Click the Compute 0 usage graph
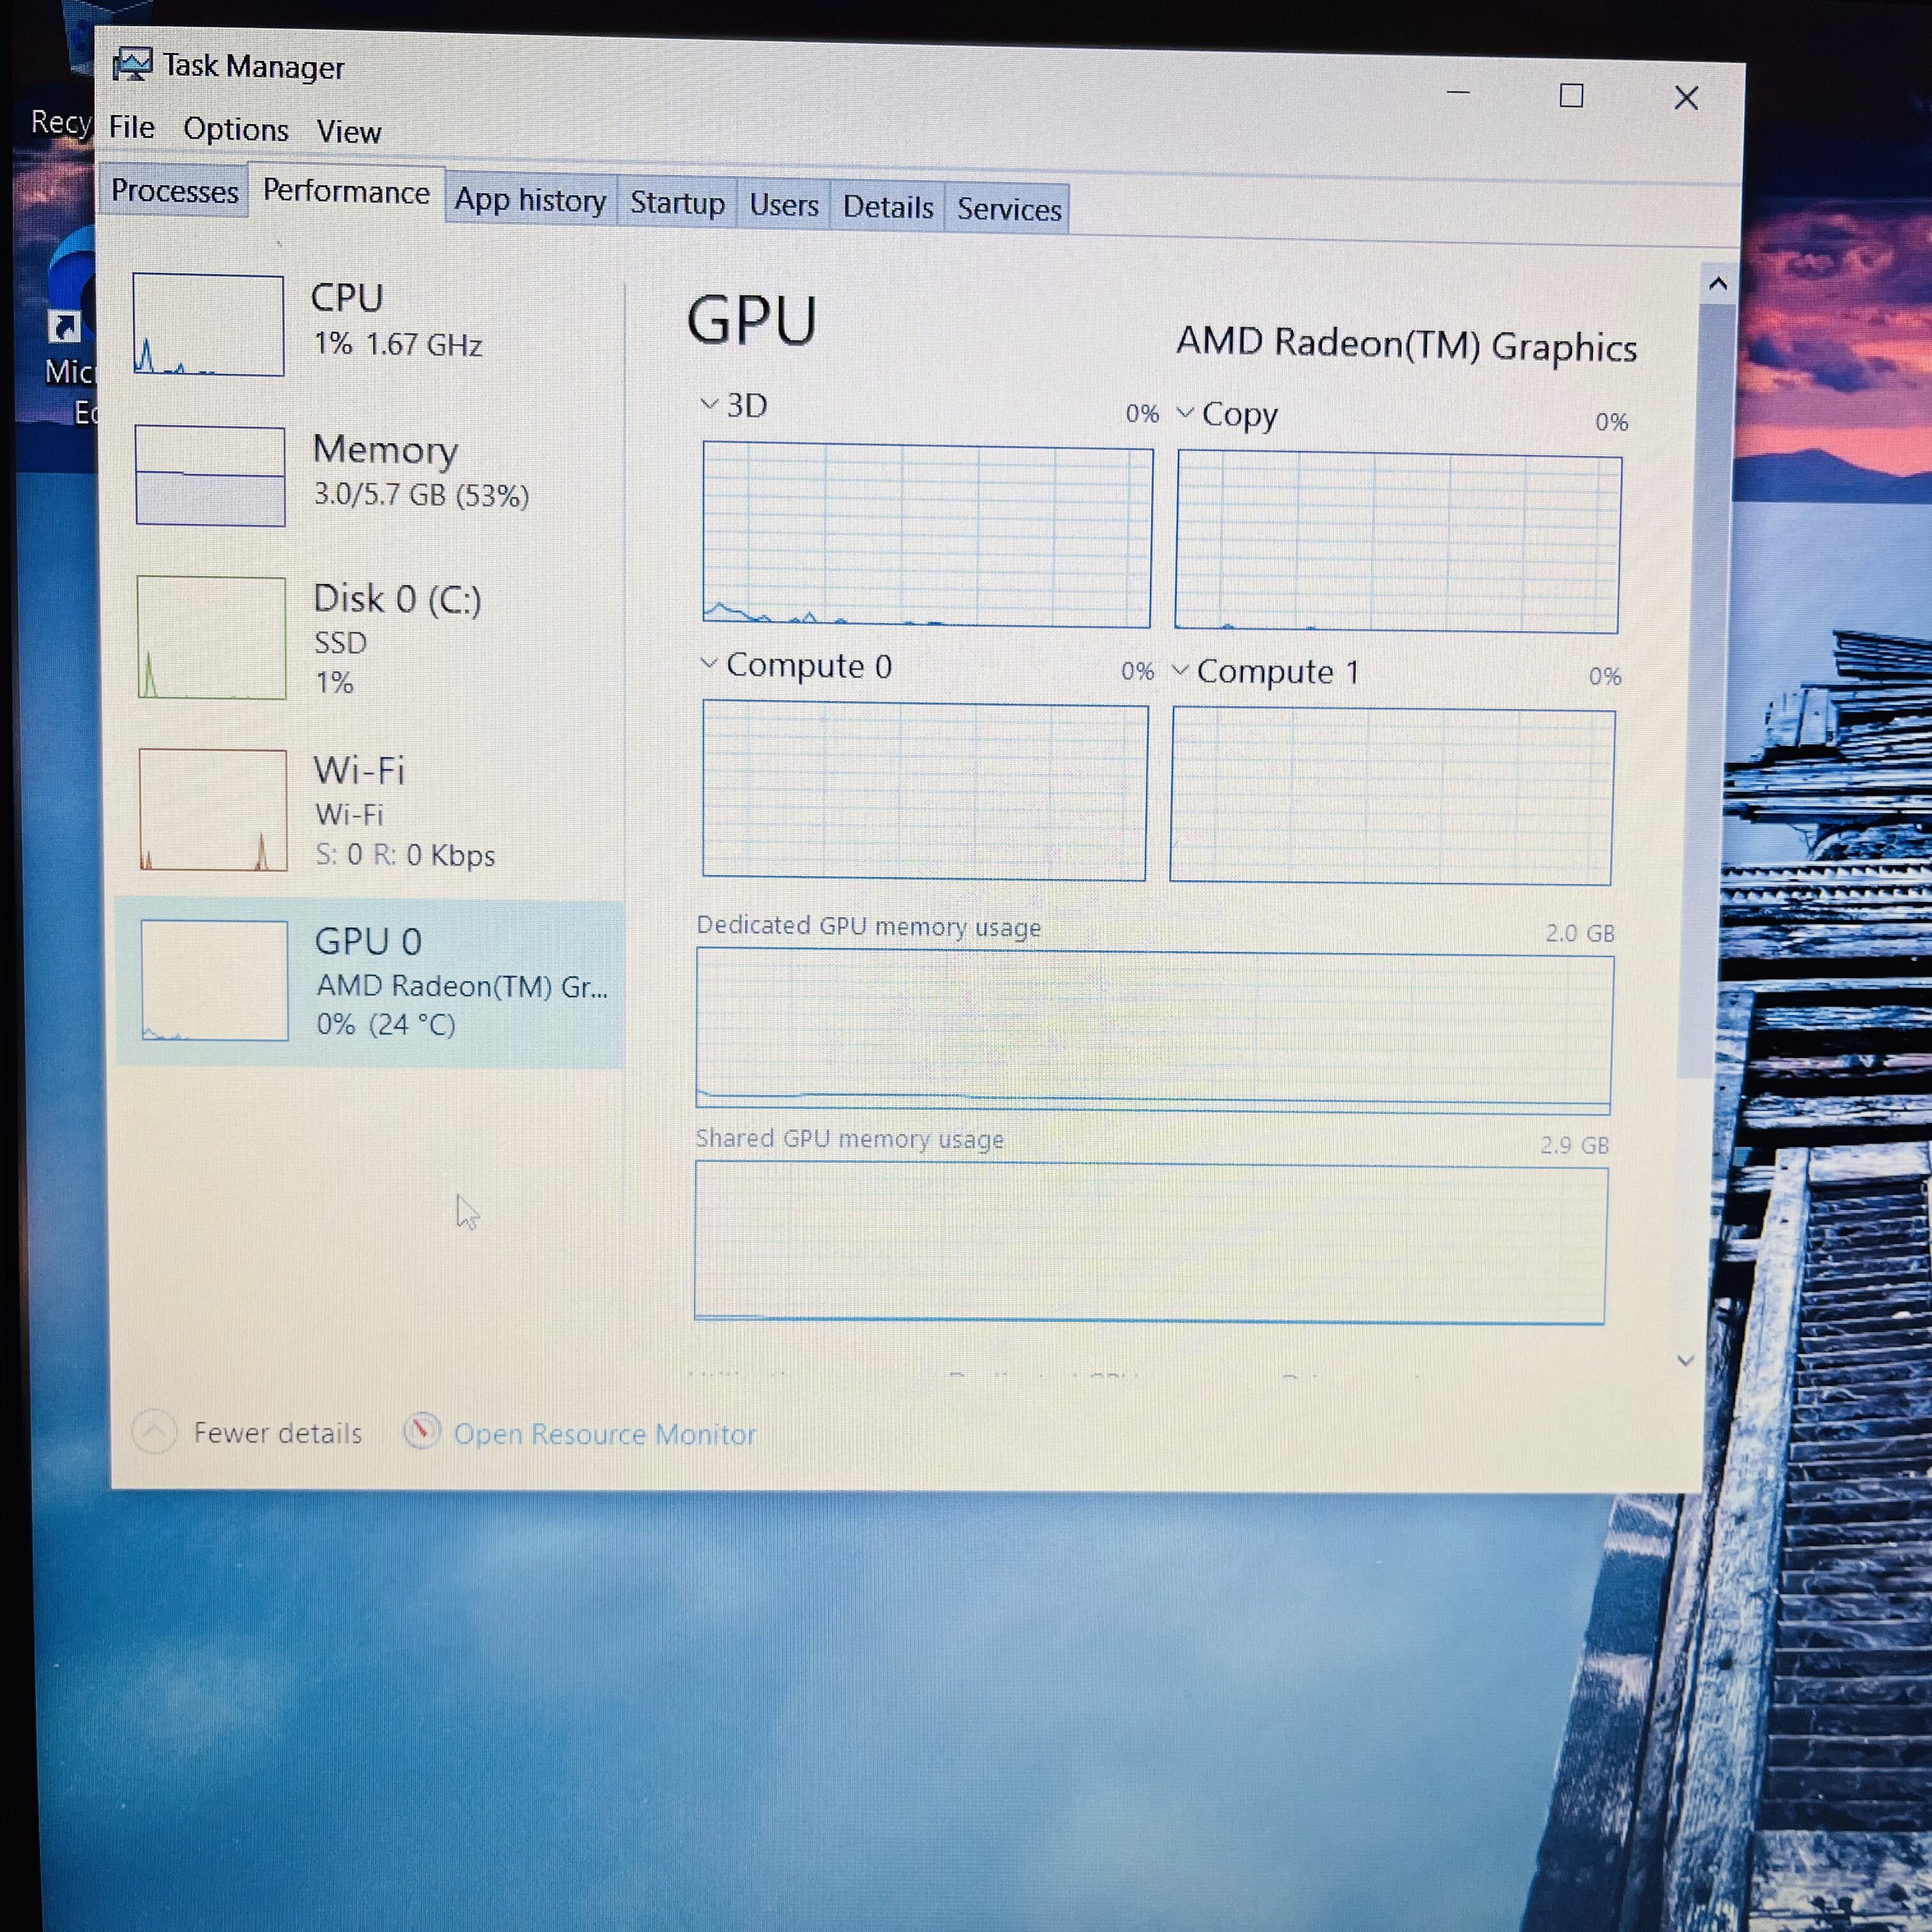Viewport: 1932px width, 1932px height. [x=924, y=791]
